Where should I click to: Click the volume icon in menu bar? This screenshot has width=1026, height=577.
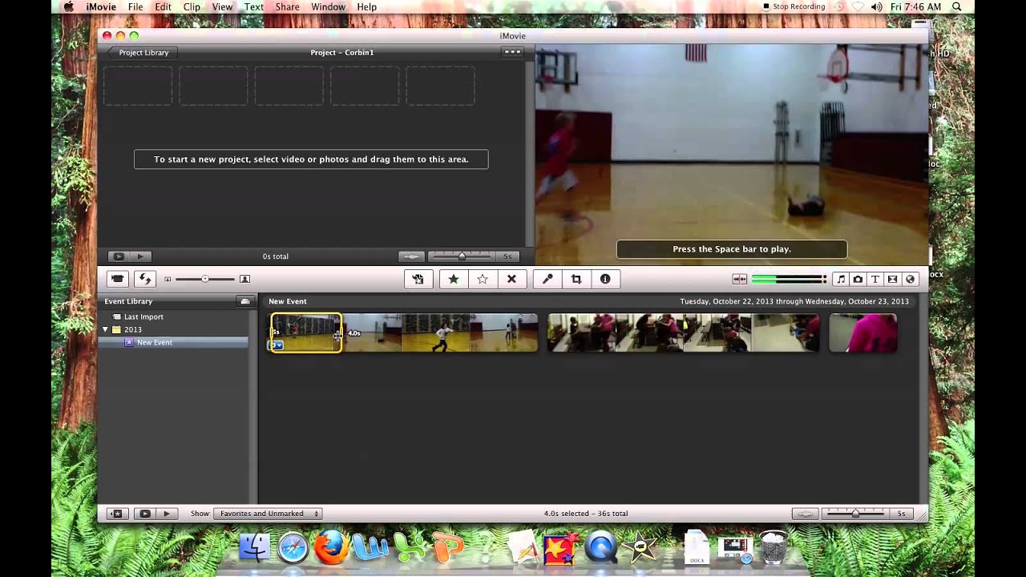[x=876, y=6]
